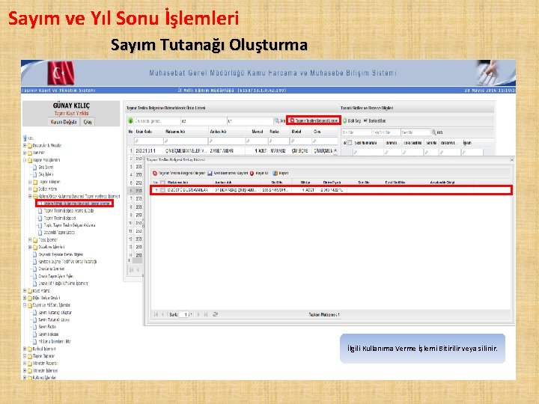
Task: Expand the Taşınır Talepleri folder
Action: click(x=30, y=182)
